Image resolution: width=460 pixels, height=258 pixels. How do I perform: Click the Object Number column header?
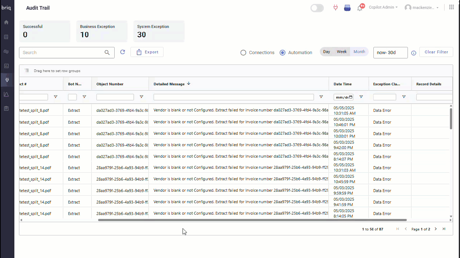coord(110,84)
